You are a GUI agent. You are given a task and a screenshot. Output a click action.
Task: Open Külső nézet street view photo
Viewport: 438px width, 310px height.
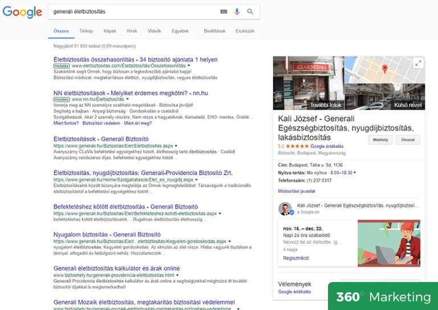click(x=385, y=96)
